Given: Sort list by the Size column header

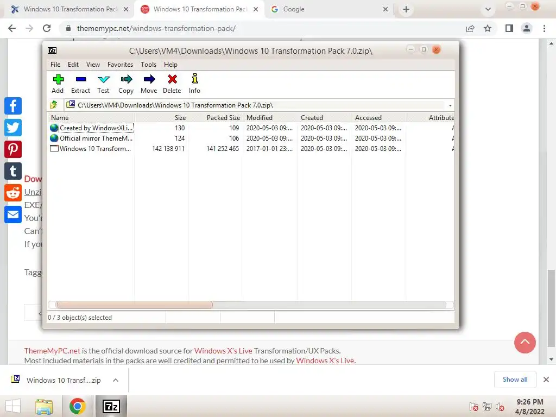Looking at the screenshot, I should [161, 118].
